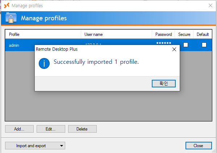Screen dimensions: 217x153
Task: Click the Close button at bottom
Action: tap(199, 145)
